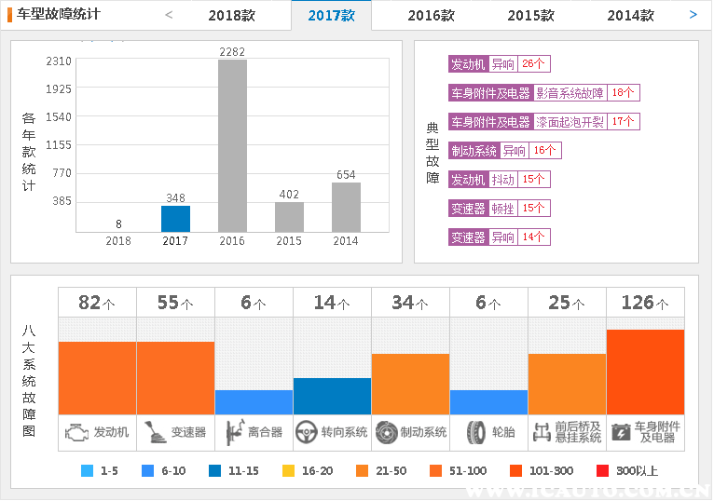Open the 影音系统故障 18个 fault link
714x501 pixels.
(x=543, y=93)
